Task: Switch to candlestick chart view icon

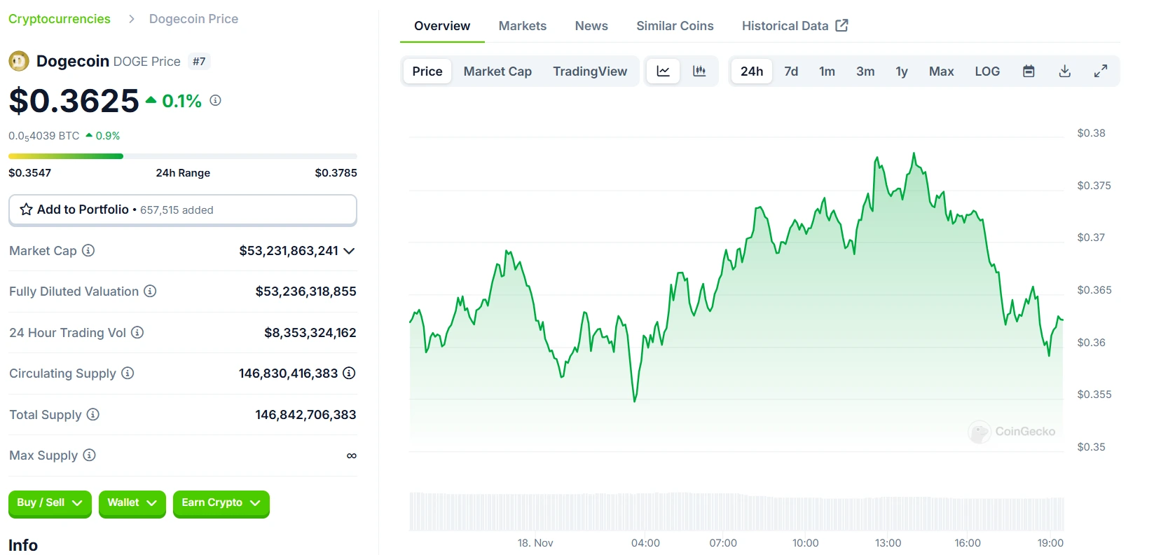Action: 699,71
